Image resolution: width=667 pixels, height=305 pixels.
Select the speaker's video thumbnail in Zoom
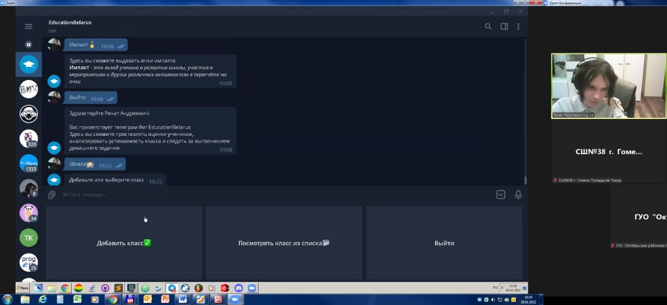point(599,86)
